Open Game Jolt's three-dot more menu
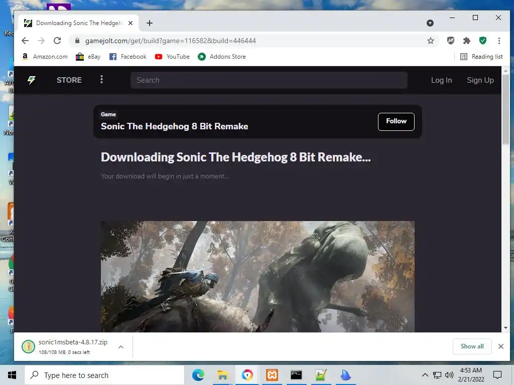The image size is (514, 385). point(101,80)
